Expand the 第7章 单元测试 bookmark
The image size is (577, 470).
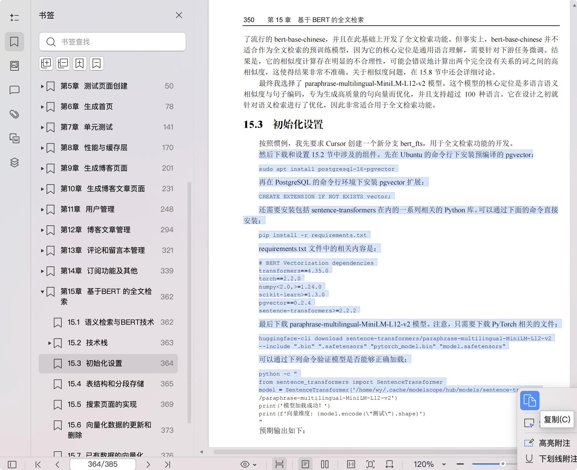click(x=42, y=127)
